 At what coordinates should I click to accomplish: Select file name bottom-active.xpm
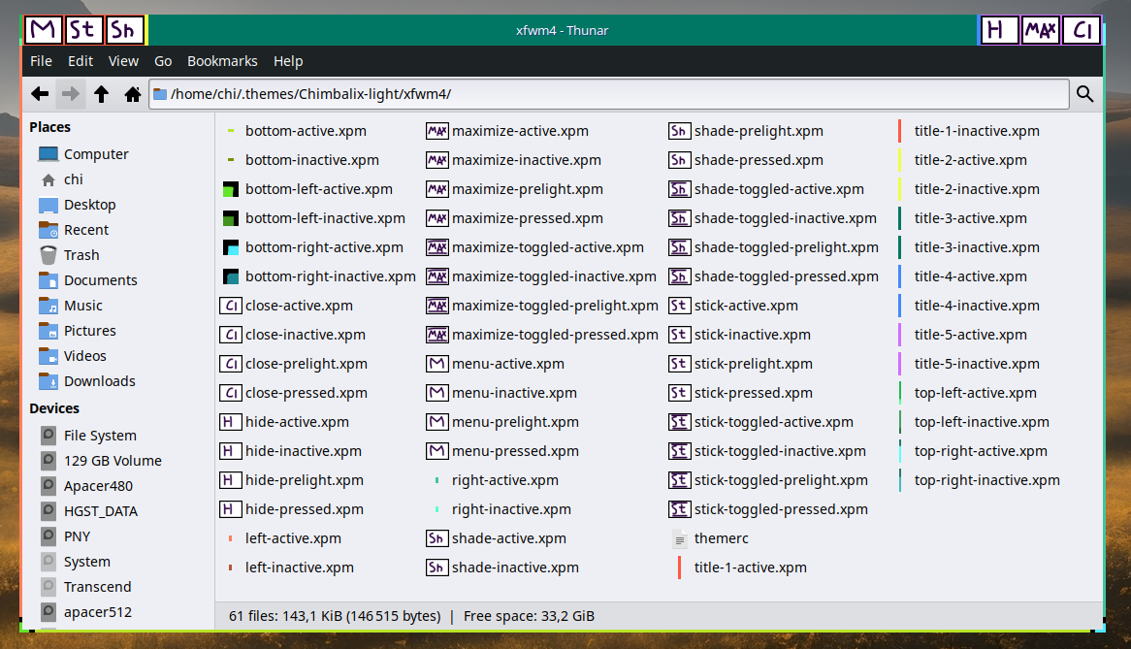click(306, 131)
